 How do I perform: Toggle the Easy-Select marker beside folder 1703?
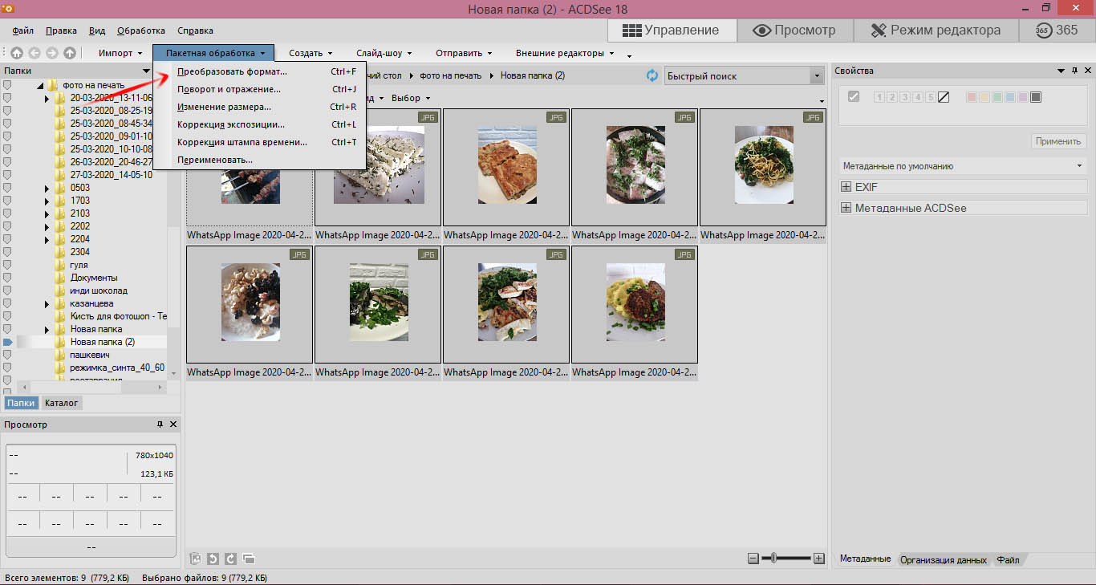[8, 201]
